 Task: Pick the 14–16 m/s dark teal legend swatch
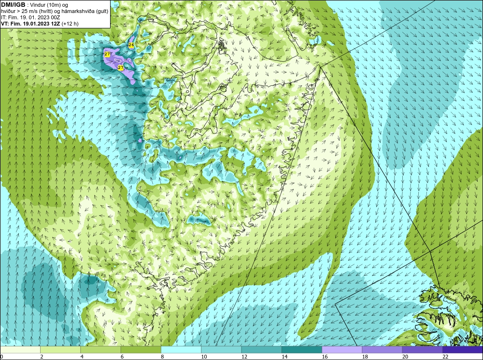coord(301,350)
